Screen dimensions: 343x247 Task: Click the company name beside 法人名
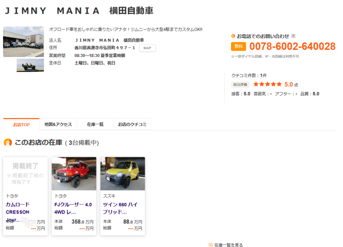[109, 40]
